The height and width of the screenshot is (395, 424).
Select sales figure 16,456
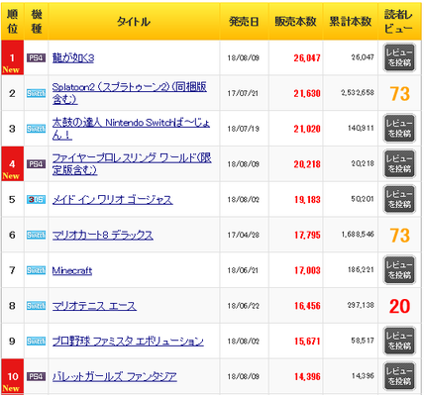(x=307, y=306)
